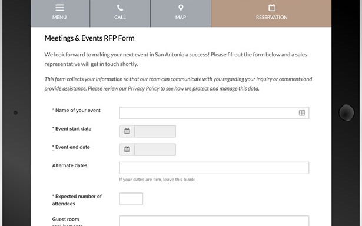Focus the Guest room requirements field

(x=214, y=221)
